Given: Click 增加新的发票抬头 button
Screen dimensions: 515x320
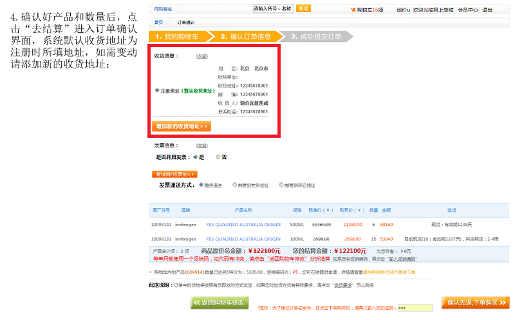Looking at the screenshot, I should coord(174,174).
